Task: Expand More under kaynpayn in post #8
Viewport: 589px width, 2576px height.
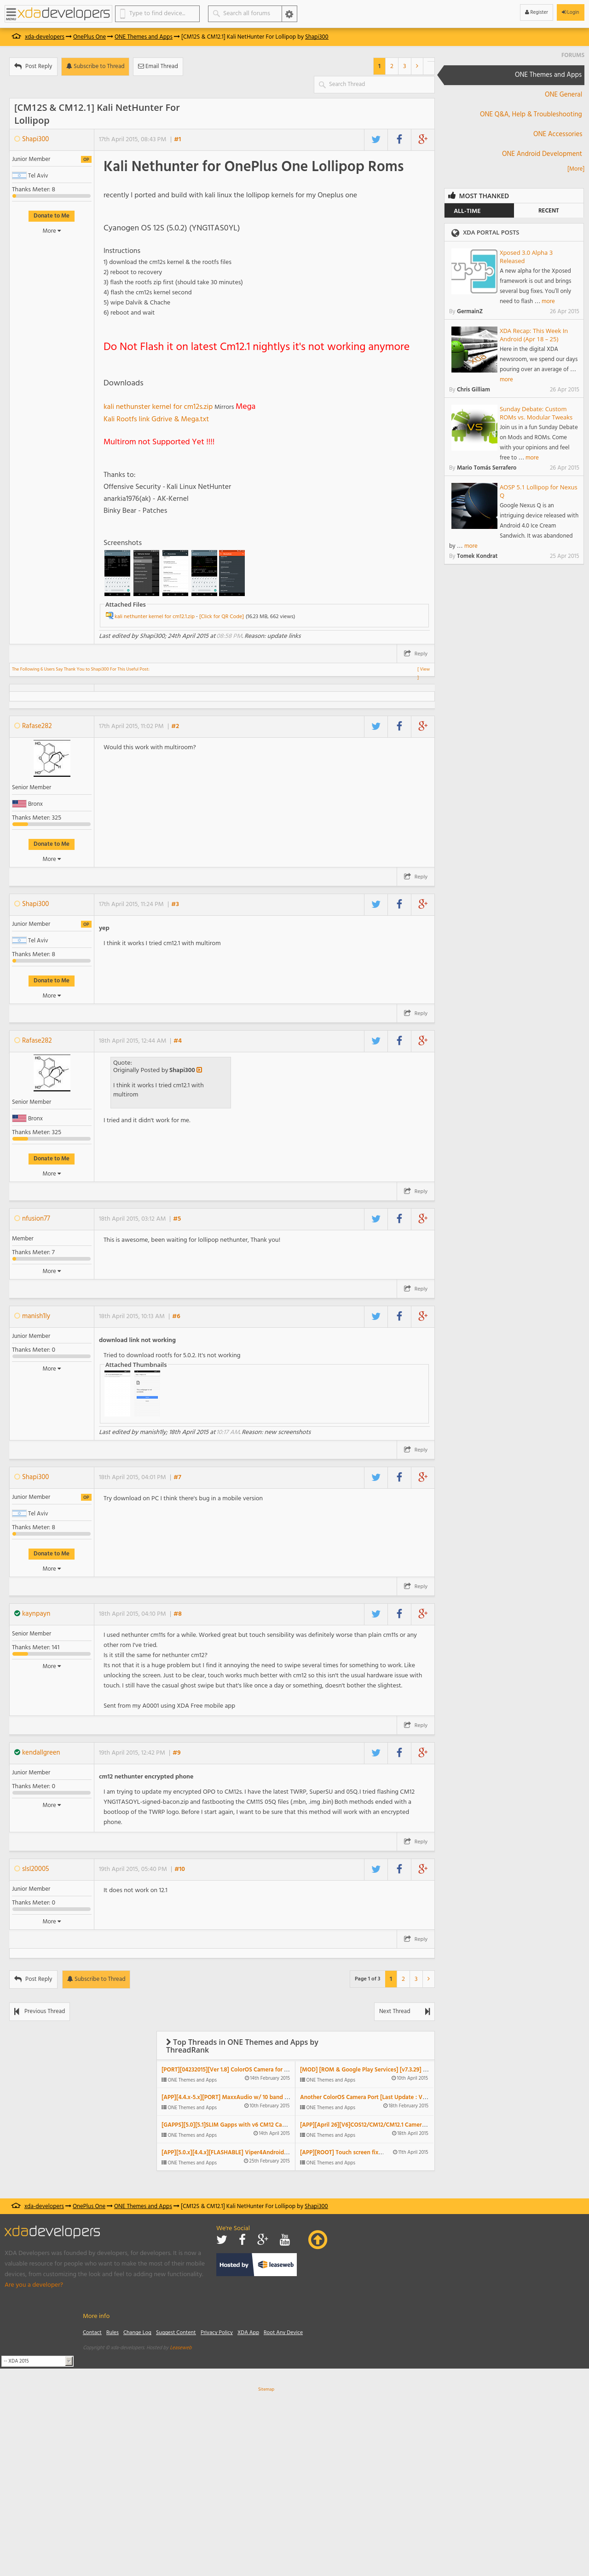Action: 51,1666
